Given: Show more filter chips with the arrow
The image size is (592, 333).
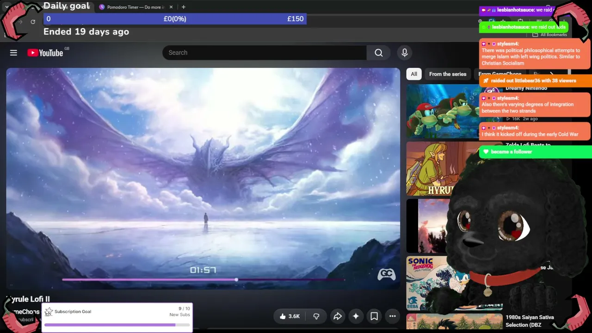Looking at the screenshot, I should (x=551, y=74).
